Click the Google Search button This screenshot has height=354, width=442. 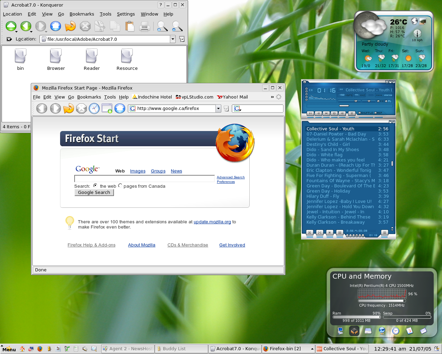tap(94, 193)
